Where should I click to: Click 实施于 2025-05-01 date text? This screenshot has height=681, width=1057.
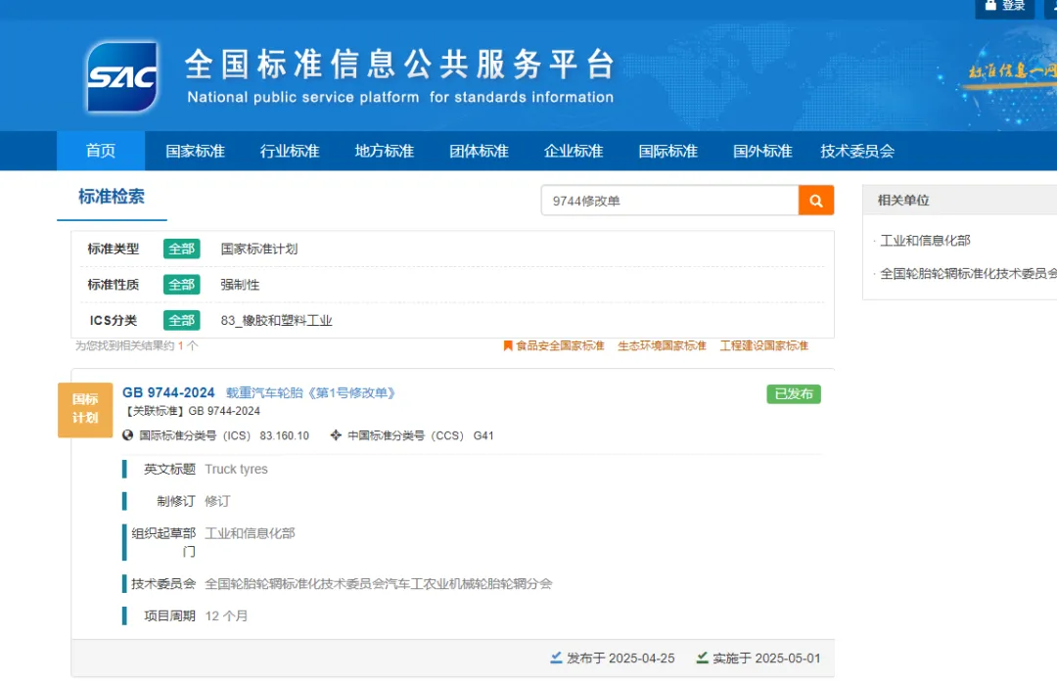pos(766,658)
